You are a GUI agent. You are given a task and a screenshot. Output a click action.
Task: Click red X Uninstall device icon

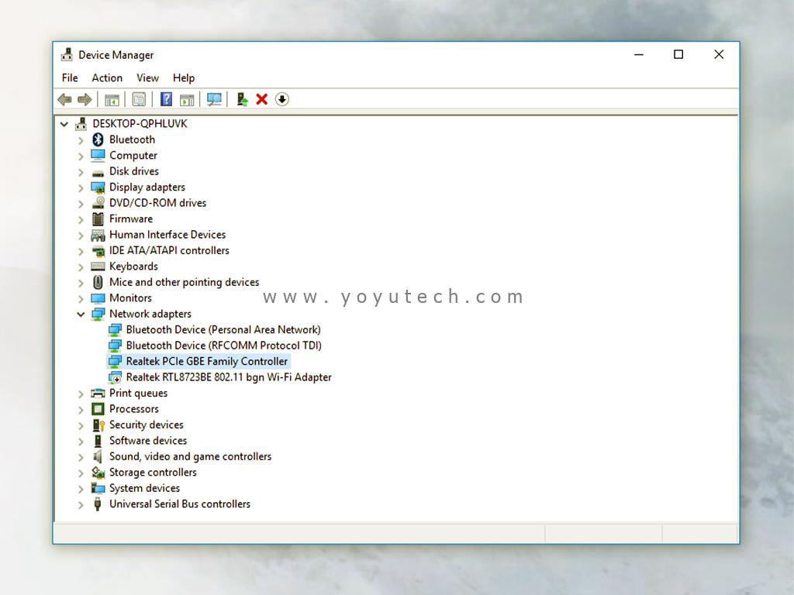pyautogui.click(x=262, y=99)
